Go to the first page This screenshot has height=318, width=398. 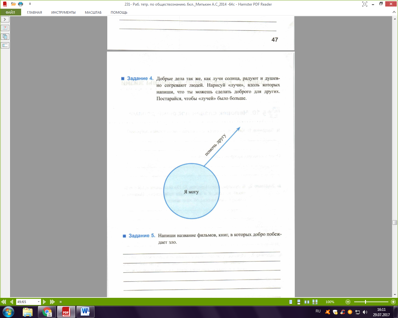coord(4,302)
